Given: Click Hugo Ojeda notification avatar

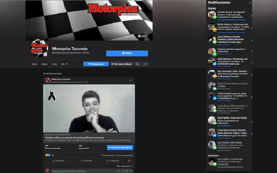Looking at the screenshot, I should [212, 120].
